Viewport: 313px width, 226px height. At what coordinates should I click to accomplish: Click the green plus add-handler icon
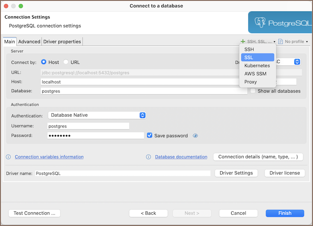(243, 41)
